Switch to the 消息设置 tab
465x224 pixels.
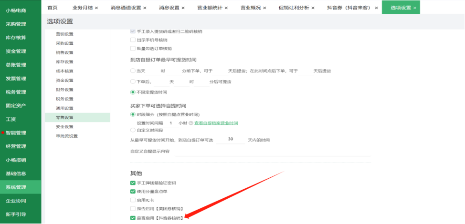169,8
